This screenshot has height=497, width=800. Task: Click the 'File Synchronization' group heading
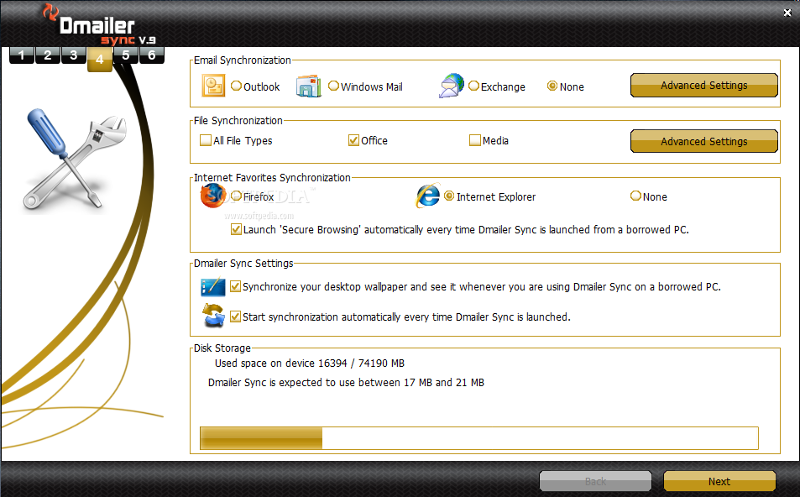pos(238,120)
